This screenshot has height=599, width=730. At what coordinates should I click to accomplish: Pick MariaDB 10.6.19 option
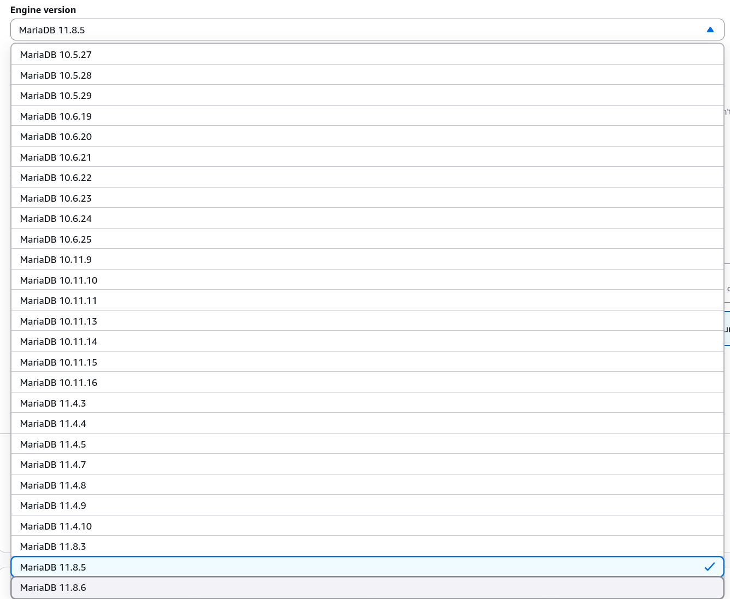coord(56,116)
